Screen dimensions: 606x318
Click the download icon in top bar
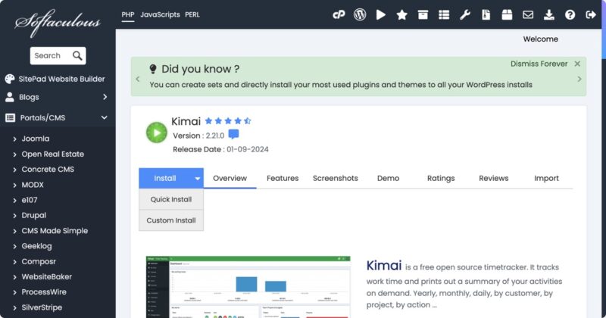[x=548, y=14]
